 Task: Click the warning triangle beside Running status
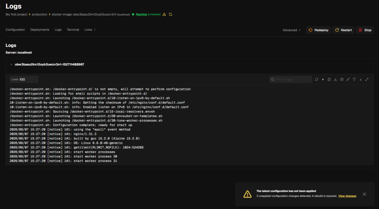[164, 14]
